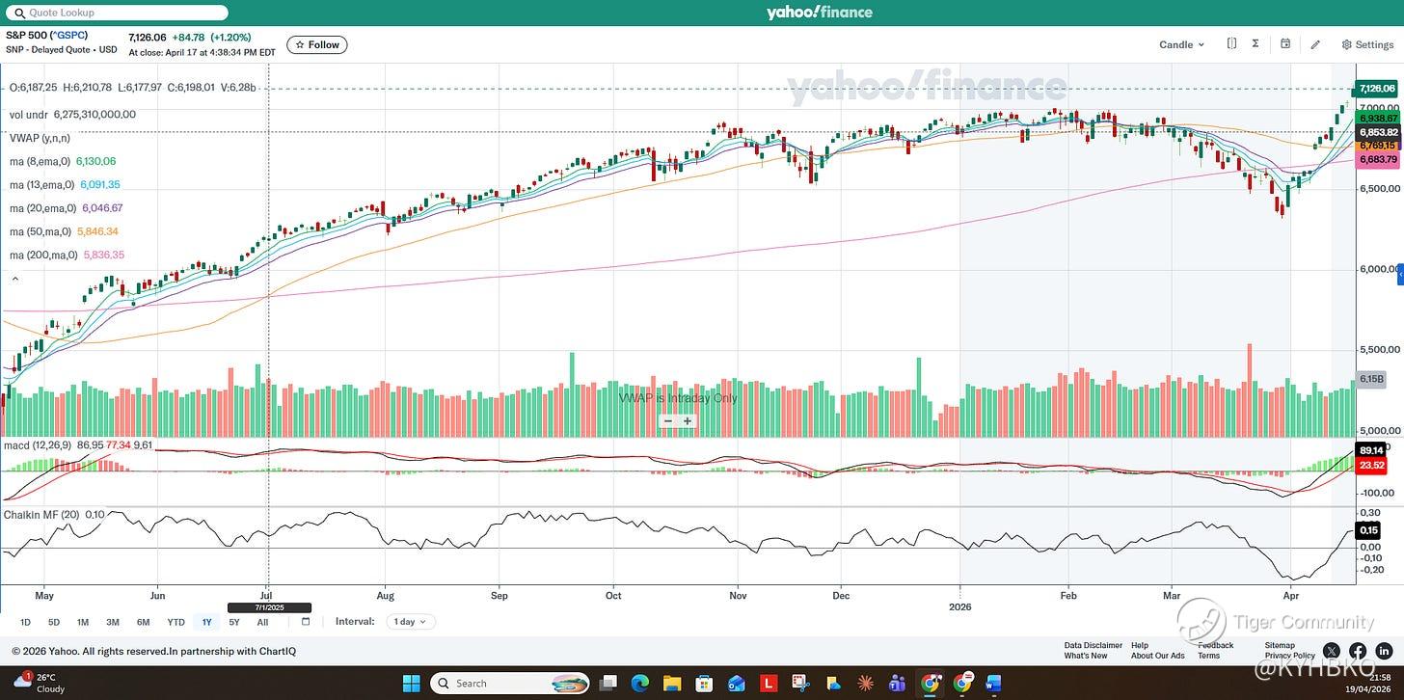Follow the S&P 500 index
Viewport: 1404px width, 700px height.
(x=317, y=44)
